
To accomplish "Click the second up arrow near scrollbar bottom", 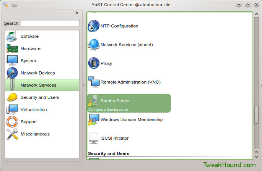I will tap(257, 152).
